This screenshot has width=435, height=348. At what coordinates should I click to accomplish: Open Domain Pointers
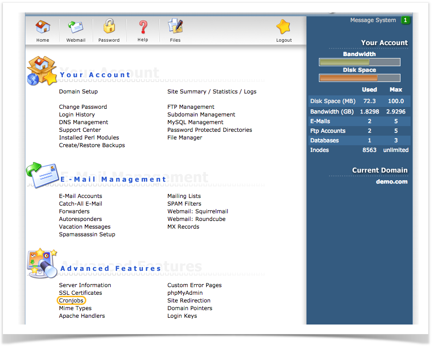[190, 308]
